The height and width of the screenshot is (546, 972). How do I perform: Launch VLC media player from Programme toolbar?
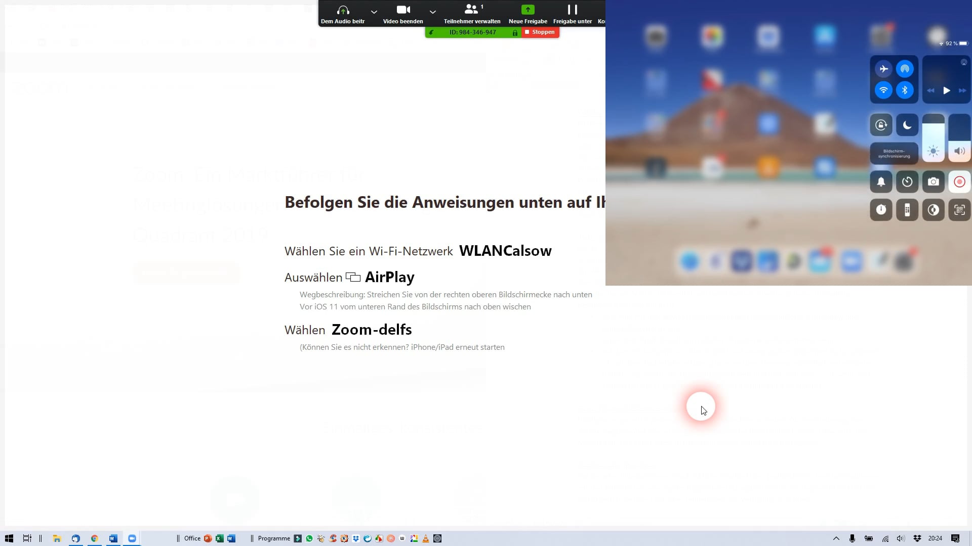pyautogui.click(x=426, y=538)
